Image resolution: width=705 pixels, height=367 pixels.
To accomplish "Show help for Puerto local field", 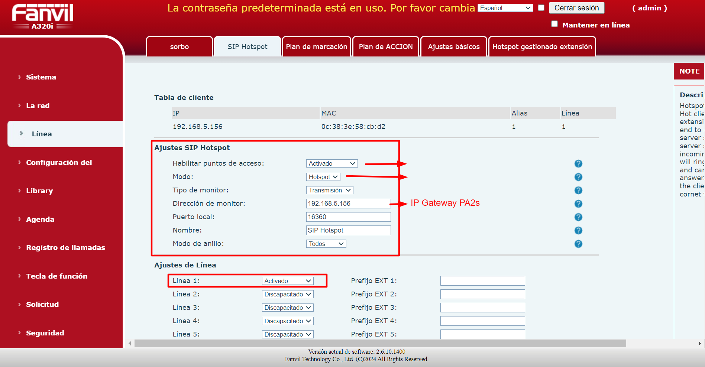I will pos(578,217).
